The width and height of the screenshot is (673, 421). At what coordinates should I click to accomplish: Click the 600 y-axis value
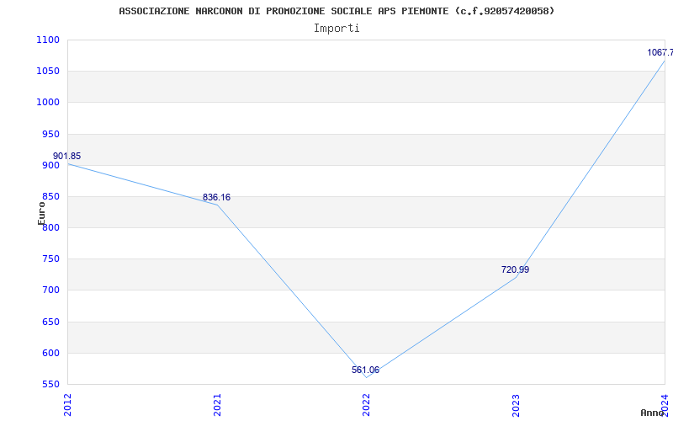point(50,354)
